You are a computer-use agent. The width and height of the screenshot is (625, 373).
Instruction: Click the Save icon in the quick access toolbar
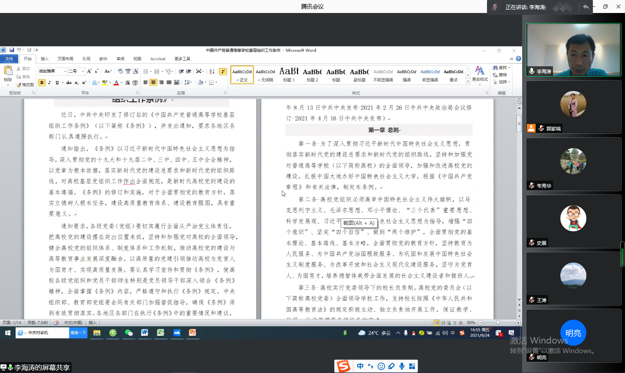[x=12, y=50]
